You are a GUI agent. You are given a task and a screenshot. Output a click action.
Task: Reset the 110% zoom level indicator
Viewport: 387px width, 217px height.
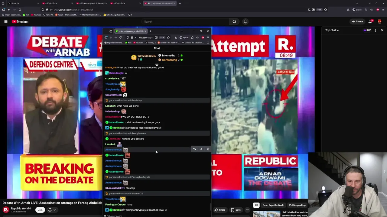319,10
